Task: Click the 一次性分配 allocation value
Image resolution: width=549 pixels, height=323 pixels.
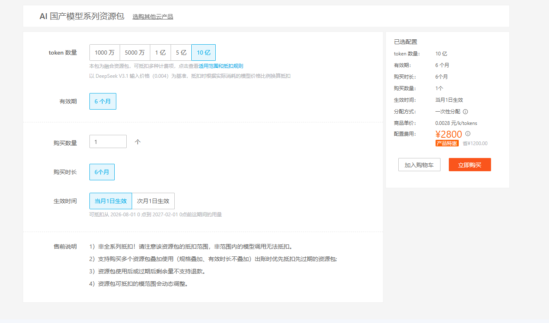Action: [448, 112]
